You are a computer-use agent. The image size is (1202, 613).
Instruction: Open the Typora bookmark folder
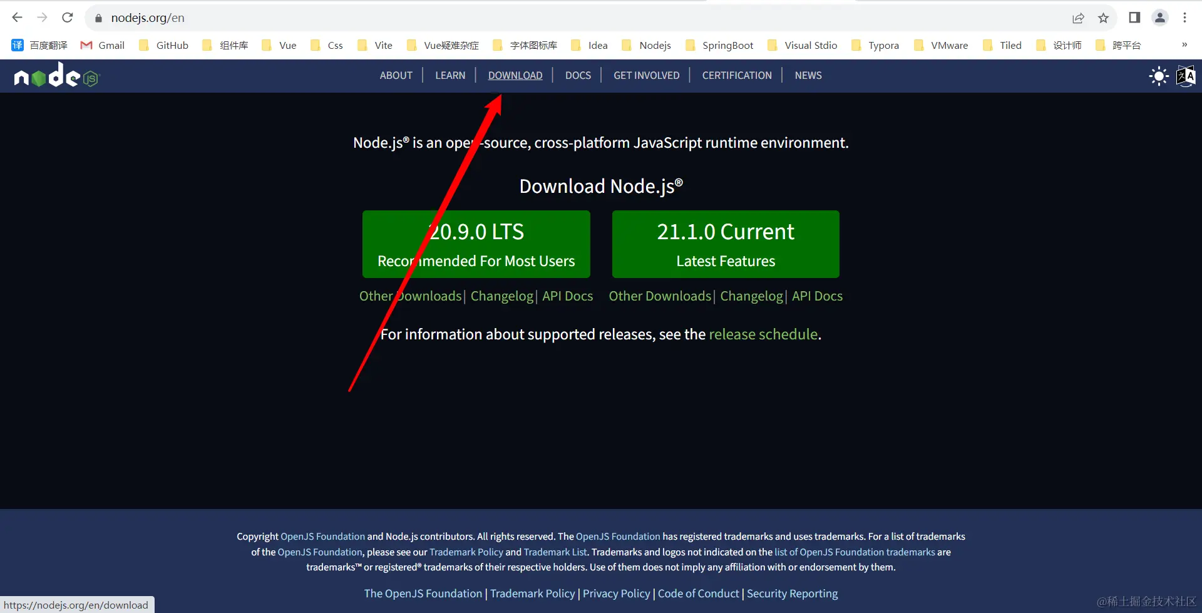tap(875, 45)
